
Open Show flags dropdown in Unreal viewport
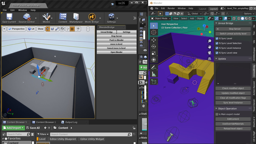(41, 29)
